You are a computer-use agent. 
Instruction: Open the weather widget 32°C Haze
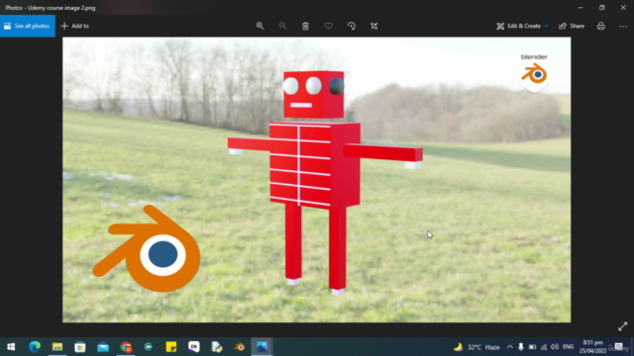click(476, 347)
